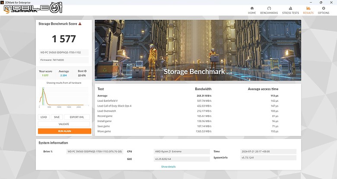Click the Storage Benchmark banner image

pyautogui.click(x=198, y=50)
